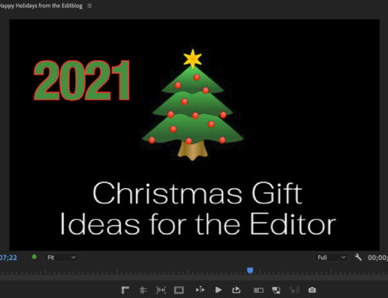Click the export arrow-box icon

(236, 290)
